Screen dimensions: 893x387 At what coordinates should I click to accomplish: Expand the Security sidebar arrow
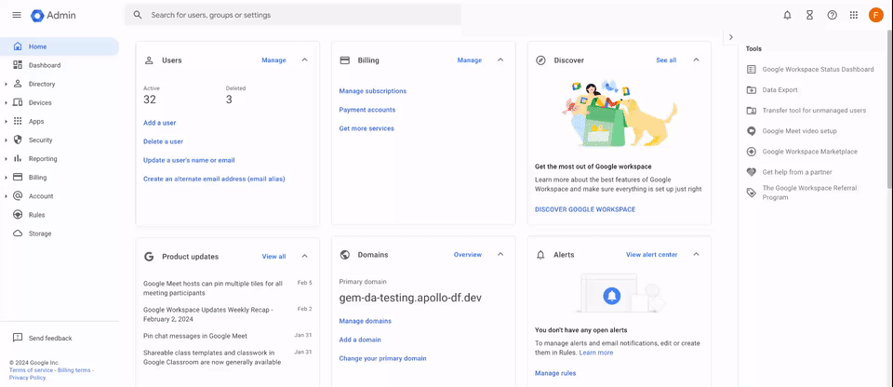pos(6,140)
